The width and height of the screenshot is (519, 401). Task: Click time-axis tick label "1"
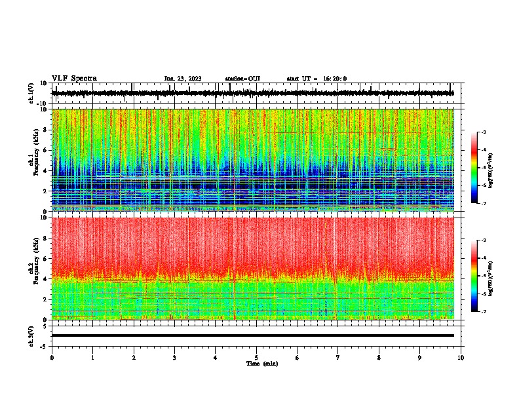[x=92, y=358]
